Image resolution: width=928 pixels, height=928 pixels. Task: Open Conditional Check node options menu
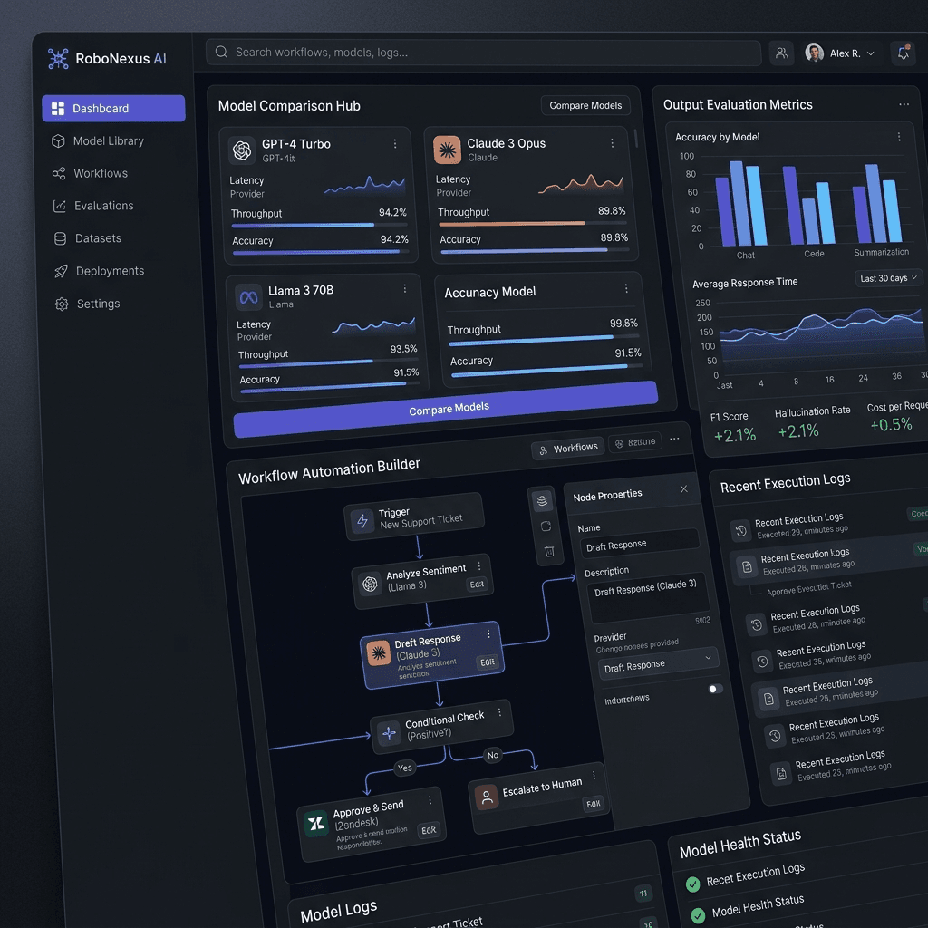(x=500, y=712)
